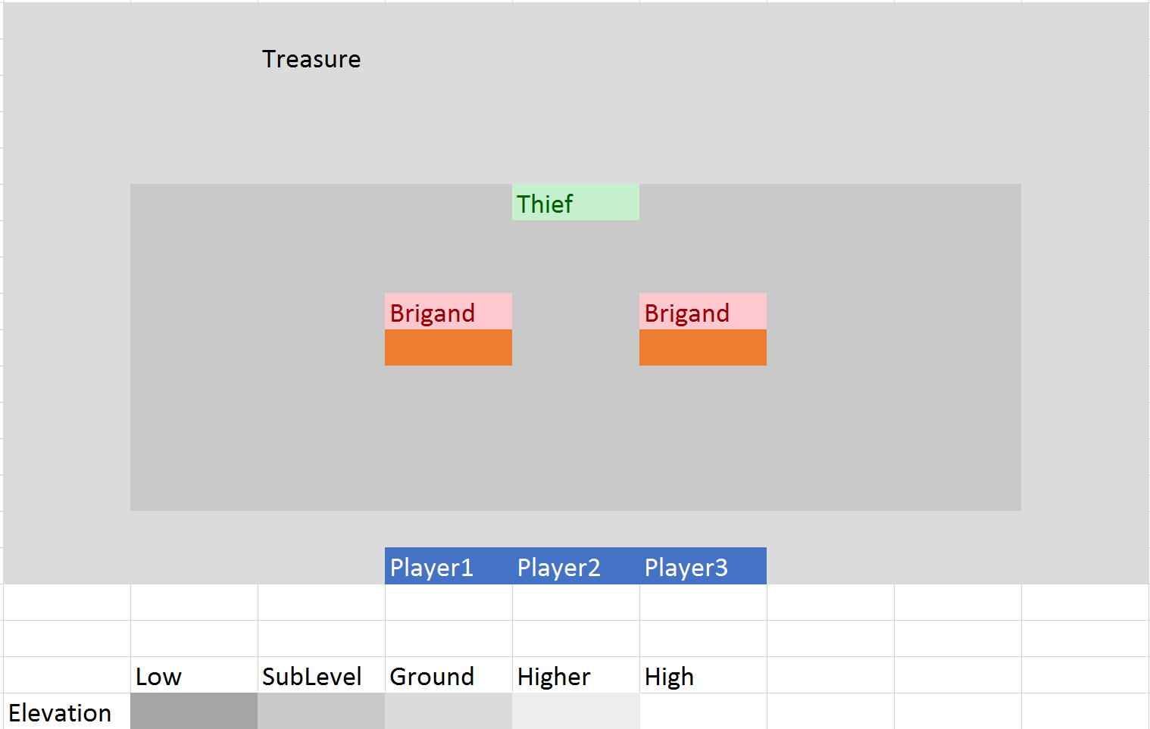
Task: Select the Player1 cell
Action: tap(448, 566)
